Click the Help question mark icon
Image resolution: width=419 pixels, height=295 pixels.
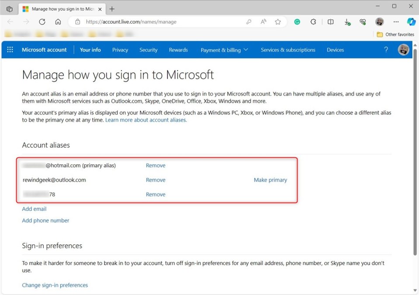click(386, 50)
